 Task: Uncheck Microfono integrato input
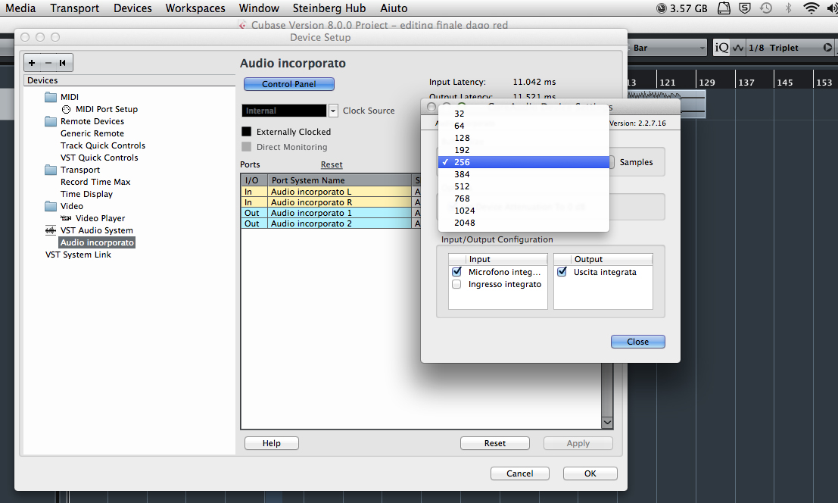coord(457,271)
